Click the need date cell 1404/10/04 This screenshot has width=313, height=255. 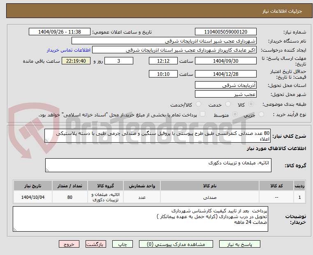click(33, 197)
